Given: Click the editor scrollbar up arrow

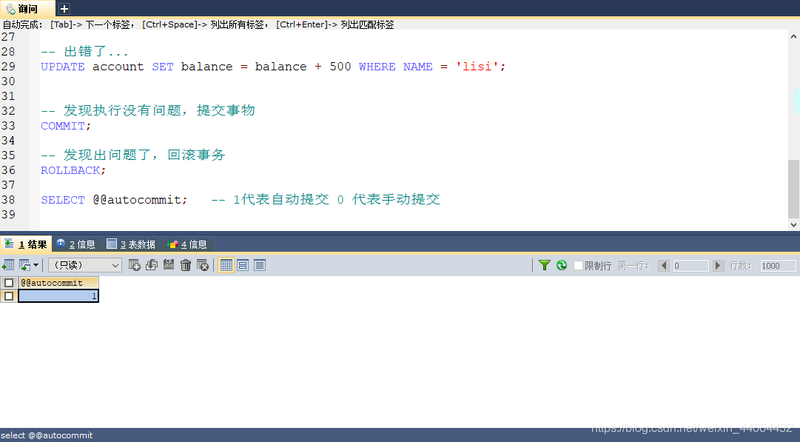Looking at the screenshot, I should pyautogui.click(x=793, y=36).
